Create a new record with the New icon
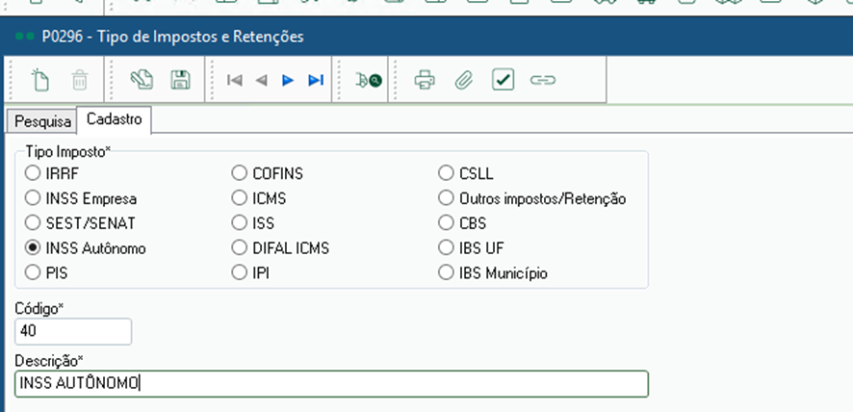The width and height of the screenshot is (853, 412). tap(40, 80)
